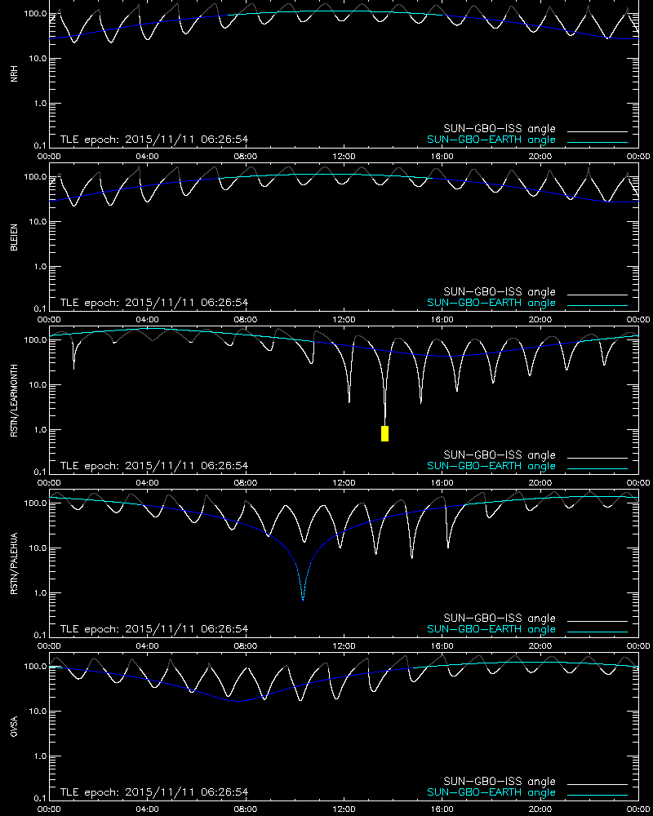
Task: Click the 0.1 y-axis tick in RSTN/PALEHUA panel
Action: 39,635
